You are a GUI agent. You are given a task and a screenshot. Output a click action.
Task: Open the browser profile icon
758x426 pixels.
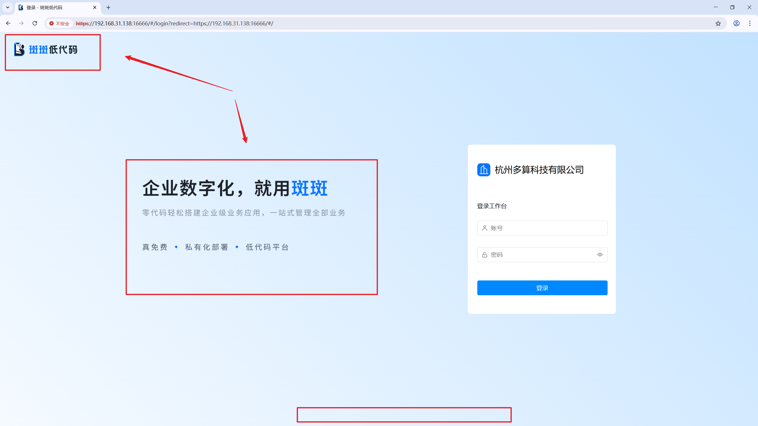click(x=736, y=23)
